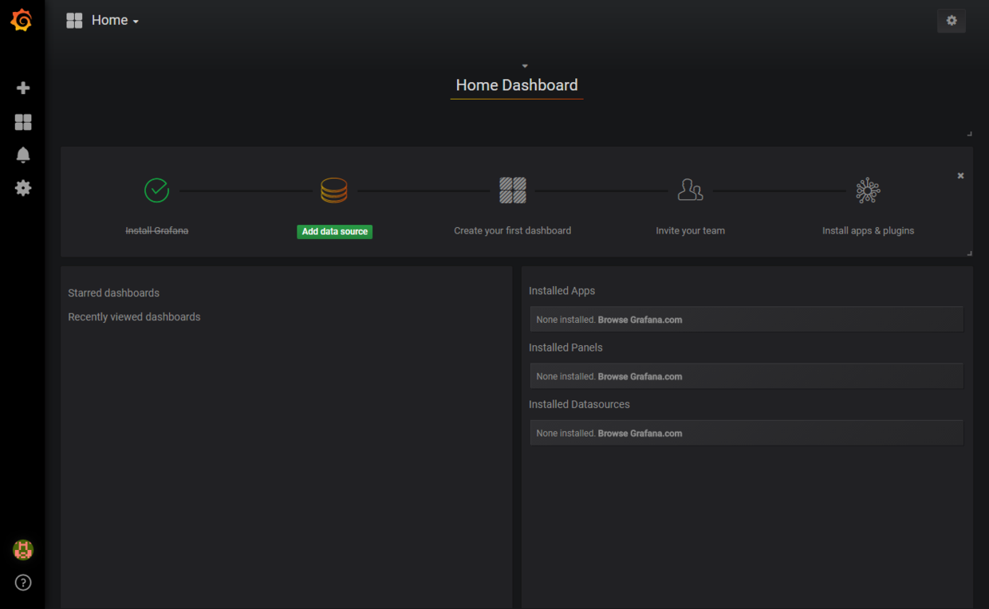Screen dimensions: 989x609
Task: Click the Starred dashboards heading
Action: [114, 293]
